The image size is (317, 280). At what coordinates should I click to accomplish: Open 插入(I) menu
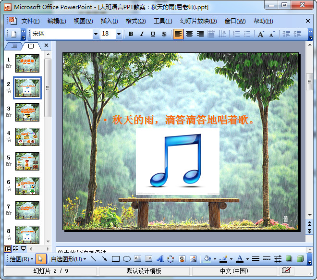109,21
